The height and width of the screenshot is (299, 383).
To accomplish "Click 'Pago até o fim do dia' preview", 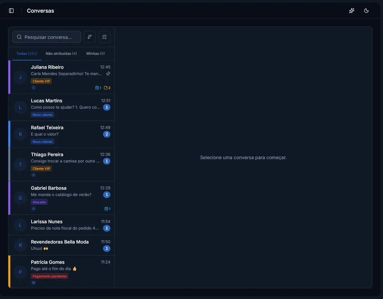I will click(x=54, y=268).
